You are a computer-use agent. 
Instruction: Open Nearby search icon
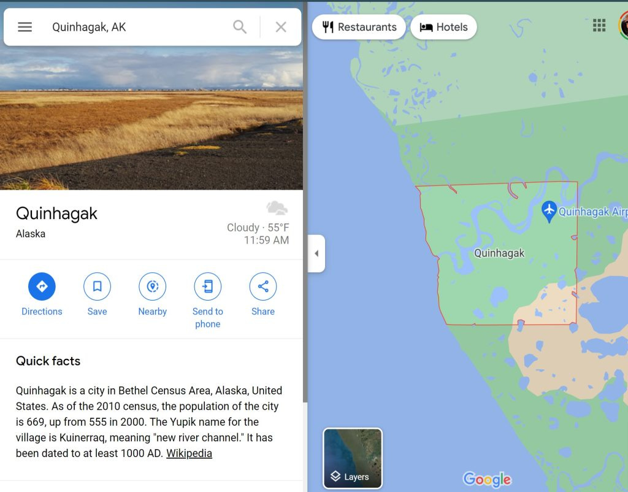(x=152, y=286)
